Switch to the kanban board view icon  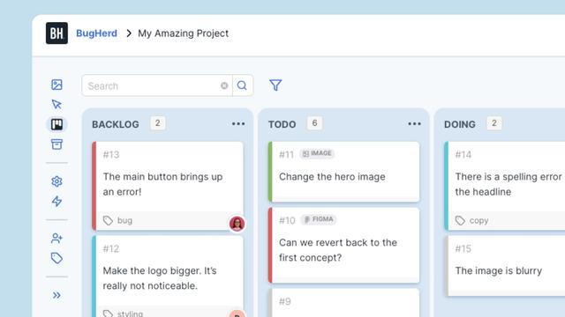56,124
